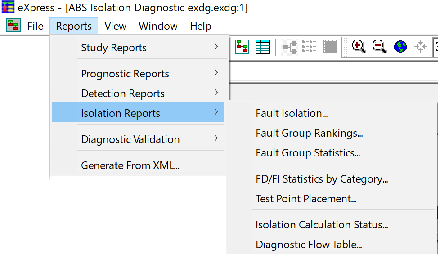Expand the Prognostic Reports submenu
This screenshot has height=254, width=440.
point(139,73)
